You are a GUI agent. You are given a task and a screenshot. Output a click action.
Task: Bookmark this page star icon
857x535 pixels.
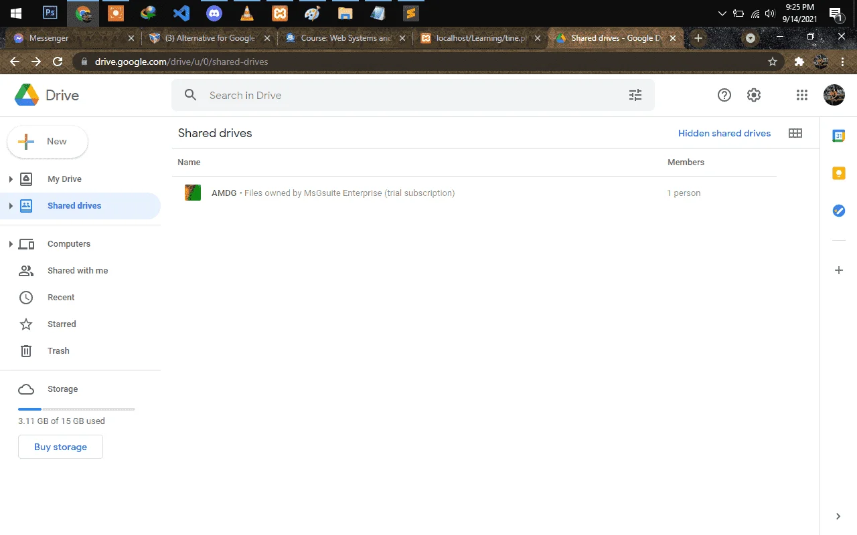point(773,62)
